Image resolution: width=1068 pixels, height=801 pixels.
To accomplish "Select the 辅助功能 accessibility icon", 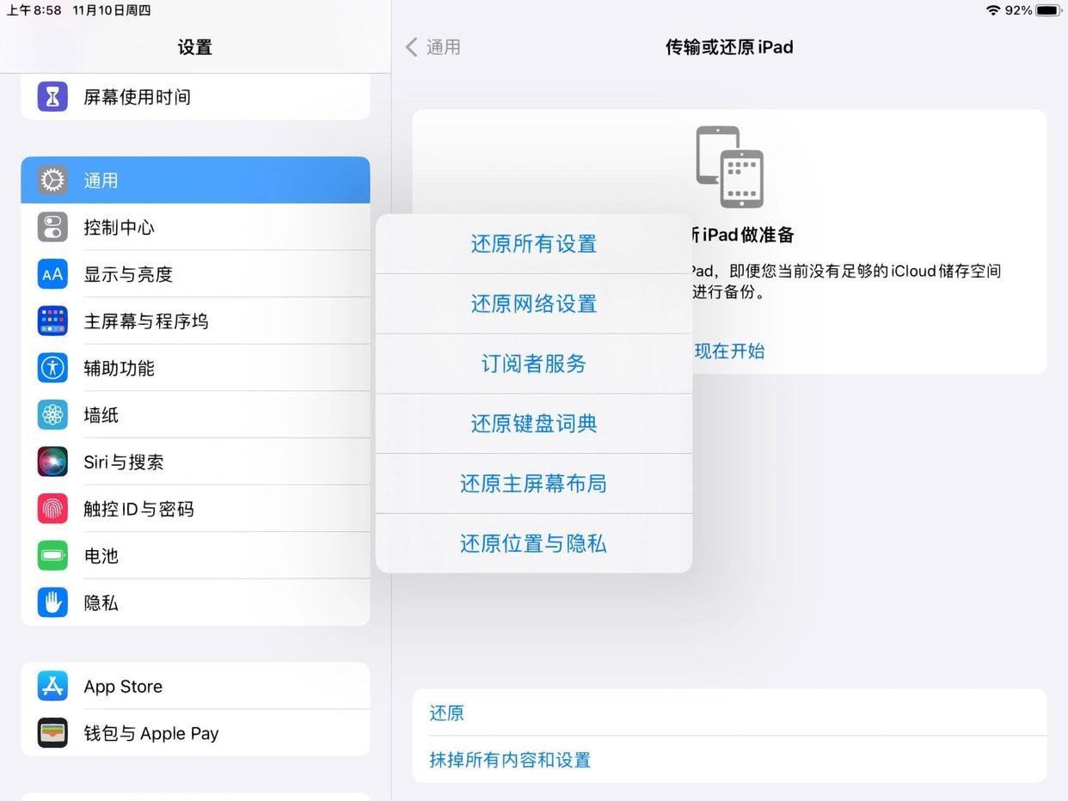I will point(52,368).
